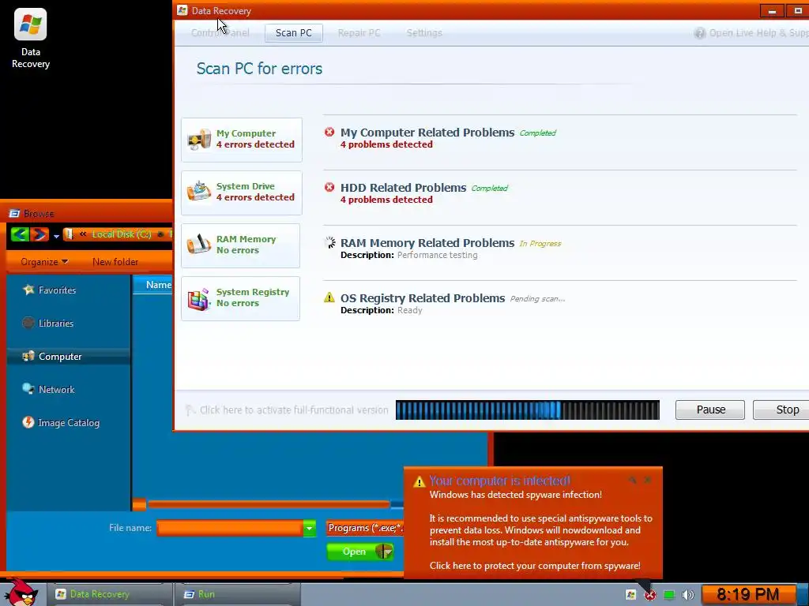Click the green Open button in Browse
The height and width of the screenshot is (606, 809).
360,552
